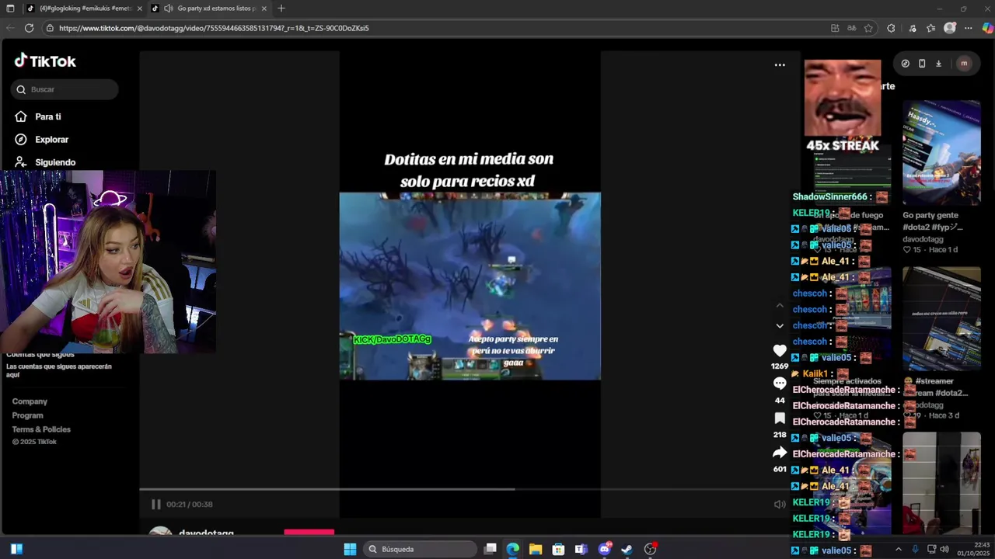Click the 45x STREAK overlay text

click(x=843, y=146)
